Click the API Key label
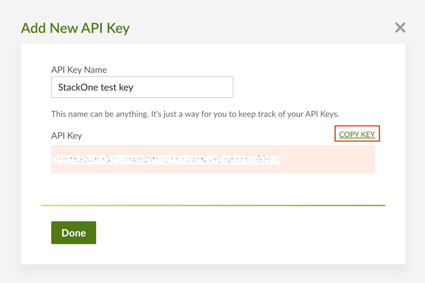The height and width of the screenshot is (283, 425). point(66,135)
